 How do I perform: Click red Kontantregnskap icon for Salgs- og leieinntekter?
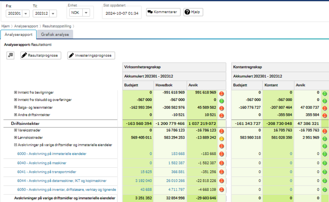pyautogui.click(x=325, y=108)
